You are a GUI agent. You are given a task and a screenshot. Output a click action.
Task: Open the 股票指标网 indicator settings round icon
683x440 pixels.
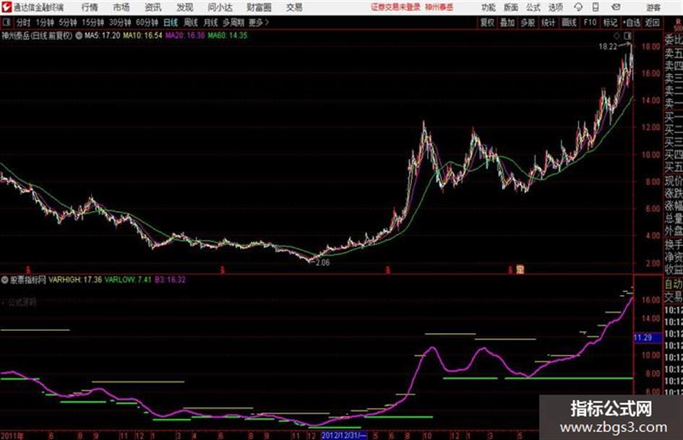pyautogui.click(x=4, y=280)
